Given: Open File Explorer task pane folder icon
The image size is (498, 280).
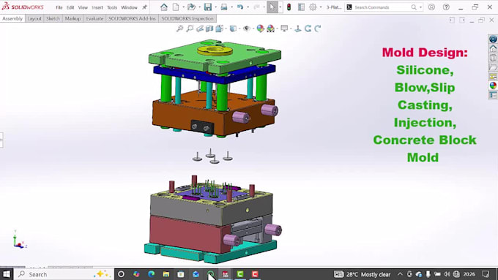Looking at the screenshot, I should pyautogui.click(x=493, y=67).
